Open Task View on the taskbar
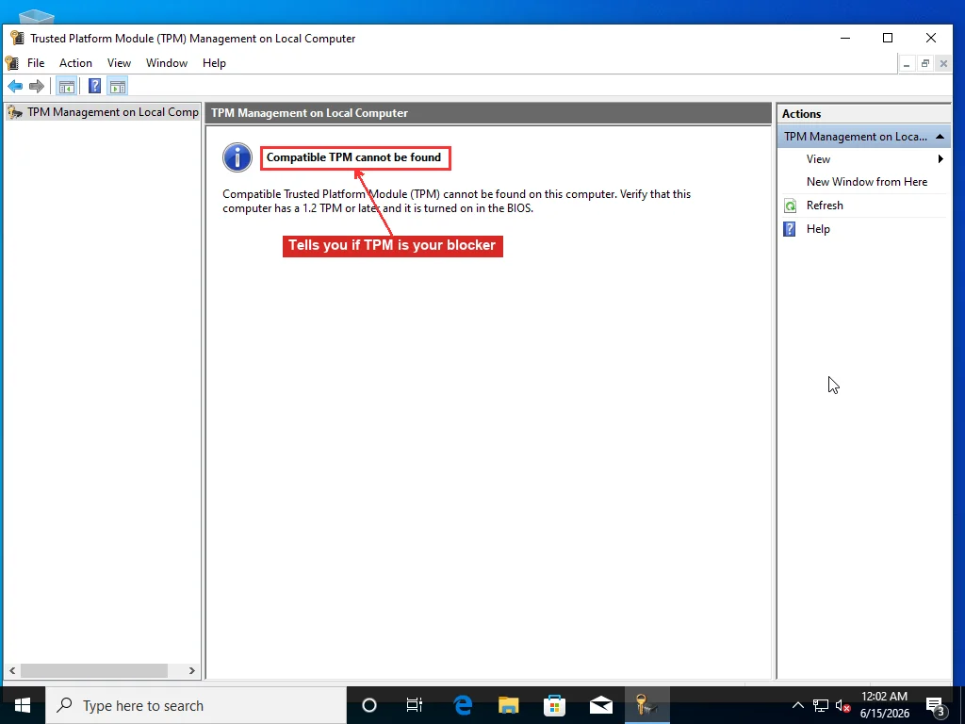 point(415,705)
